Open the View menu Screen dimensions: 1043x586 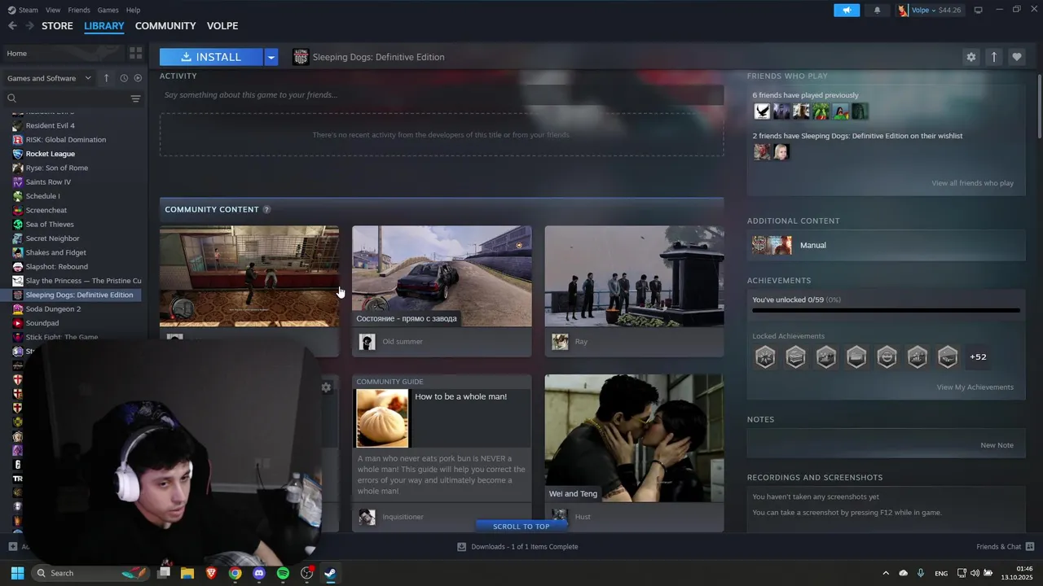coord(53,10)
